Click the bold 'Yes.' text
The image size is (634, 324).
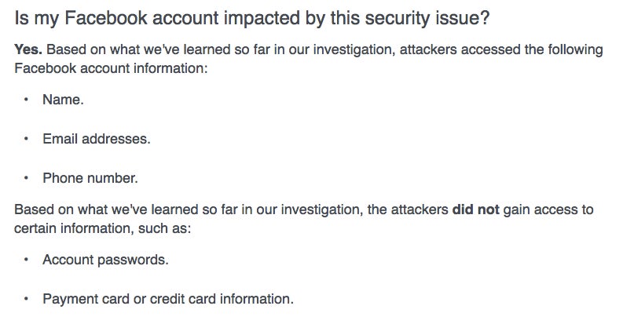28,49
